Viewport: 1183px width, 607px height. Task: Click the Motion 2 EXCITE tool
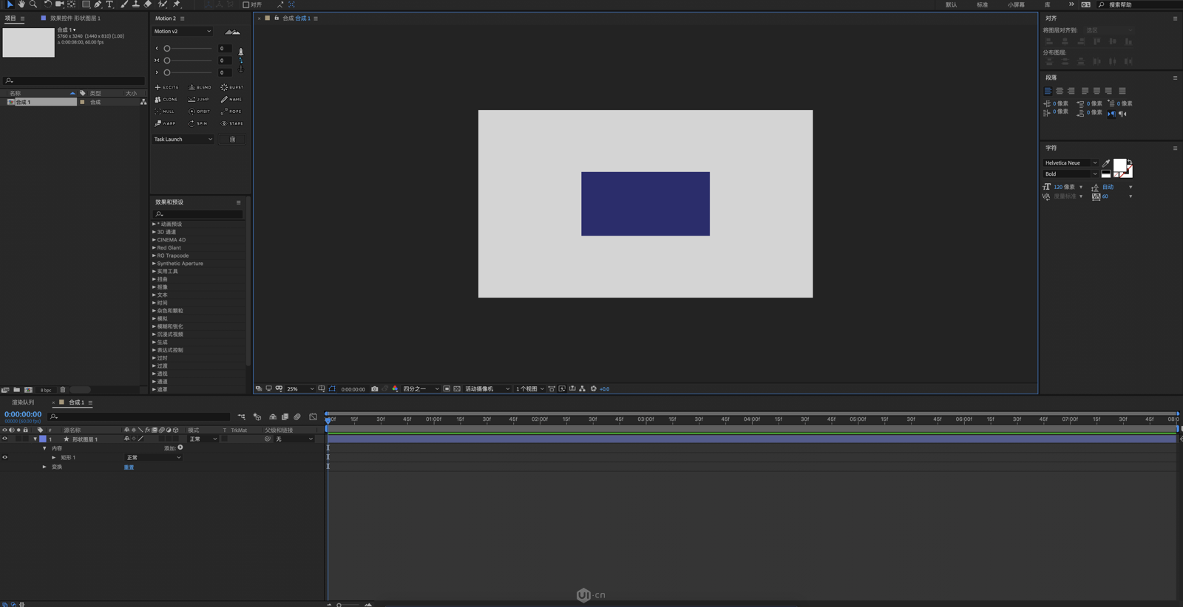click(x=166, y=87)
